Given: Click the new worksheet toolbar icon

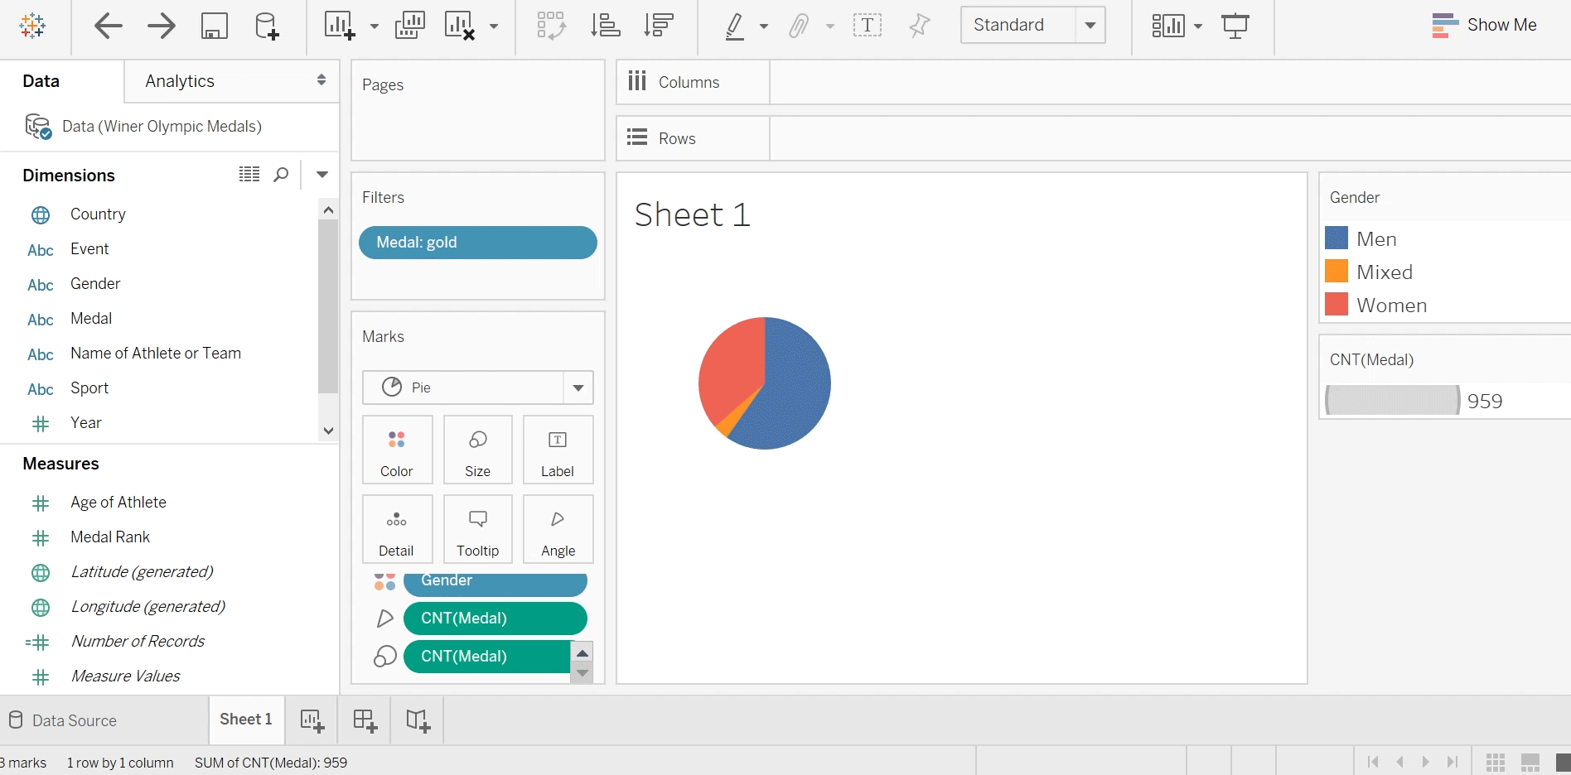Looking at the screenshot, I should tap(340, 26).
